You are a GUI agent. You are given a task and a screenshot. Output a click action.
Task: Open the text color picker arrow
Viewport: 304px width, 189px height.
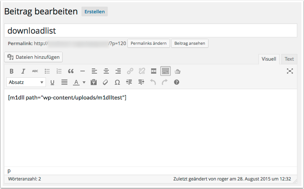(x=84, y=82)
